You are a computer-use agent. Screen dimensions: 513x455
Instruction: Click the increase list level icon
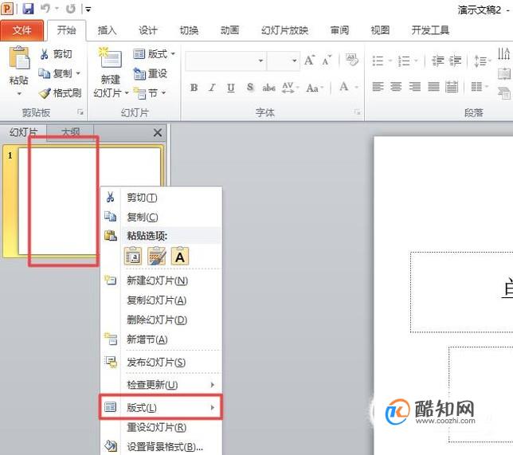pyautogui.click(x=455, y=61)
